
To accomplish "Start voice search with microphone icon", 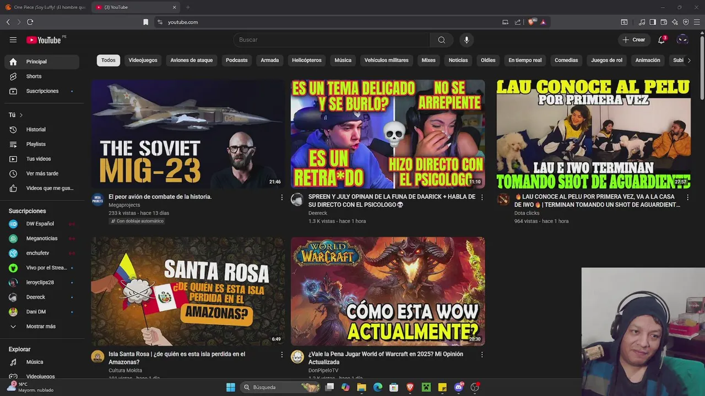I will (467, 40).
